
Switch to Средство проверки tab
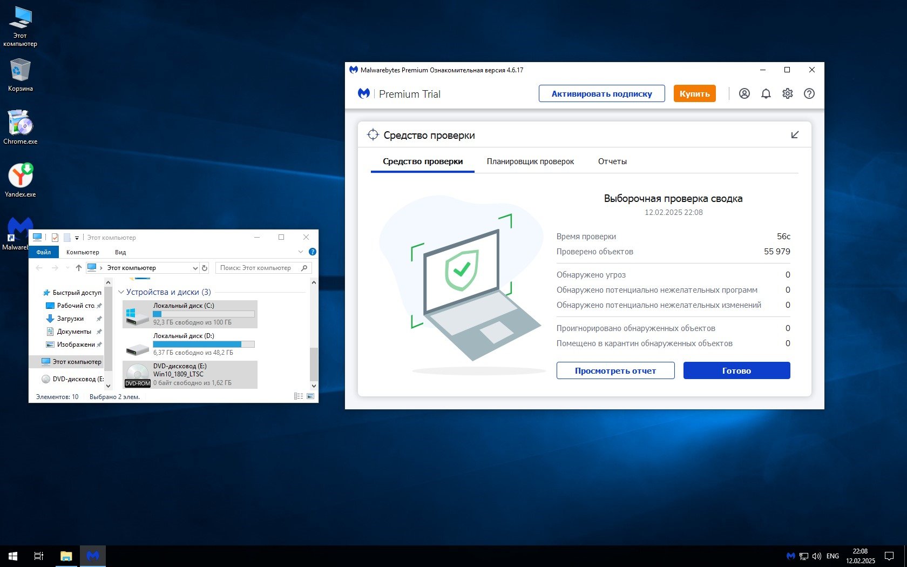pyautogui.click(x=423, y=161)
